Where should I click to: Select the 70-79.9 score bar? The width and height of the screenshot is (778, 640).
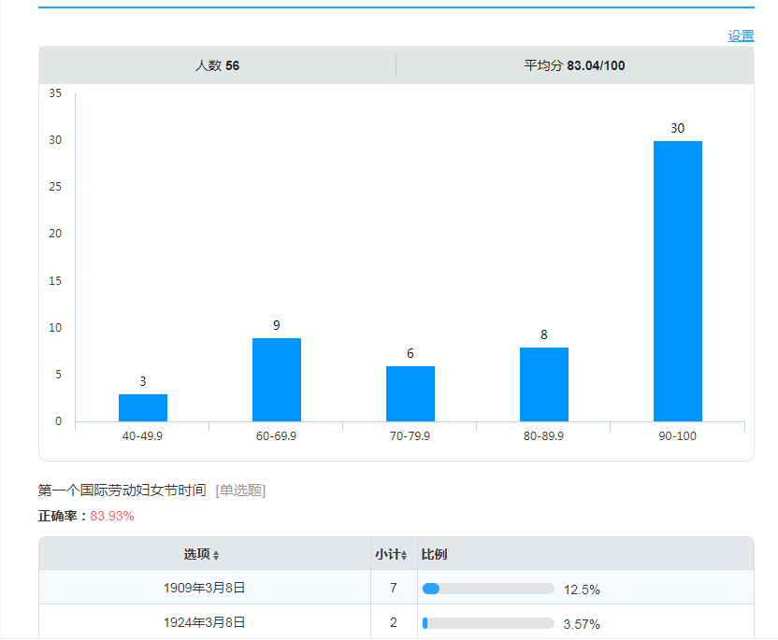(x=411, y=393)
